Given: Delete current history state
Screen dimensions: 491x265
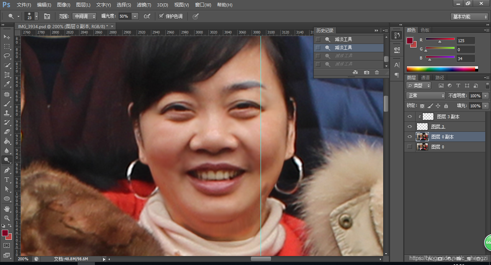Looking at the screenshot, I should click(377, 72).
